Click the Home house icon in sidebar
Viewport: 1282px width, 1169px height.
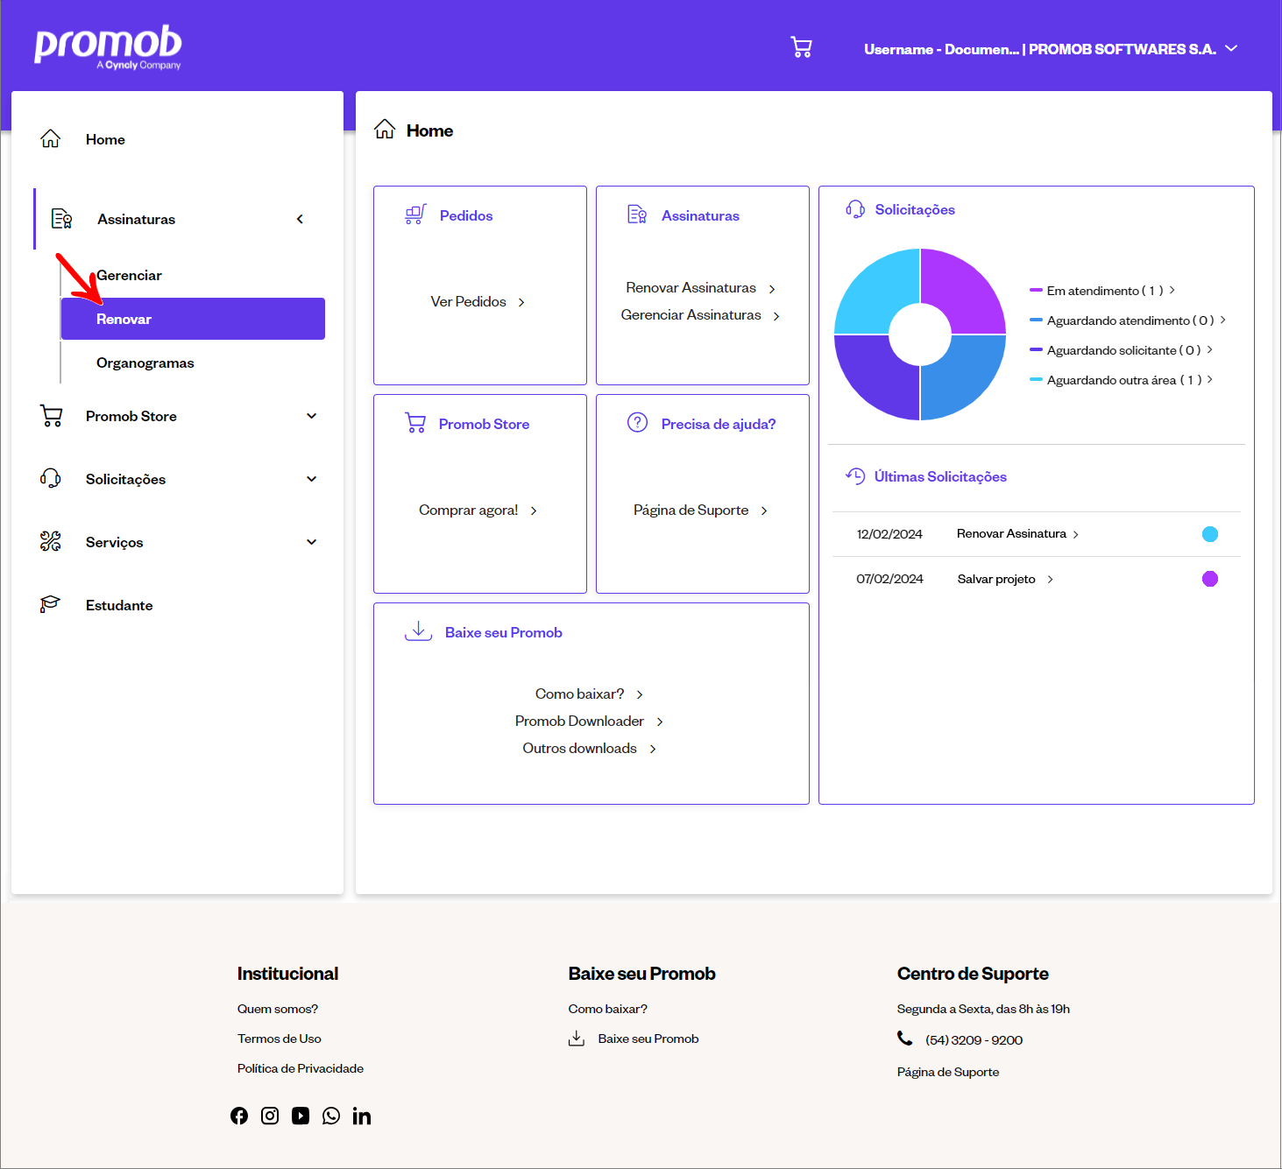pos(51,139)
